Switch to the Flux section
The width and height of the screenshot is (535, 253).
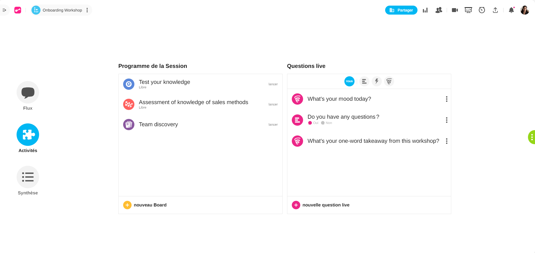tap(28, 93)
